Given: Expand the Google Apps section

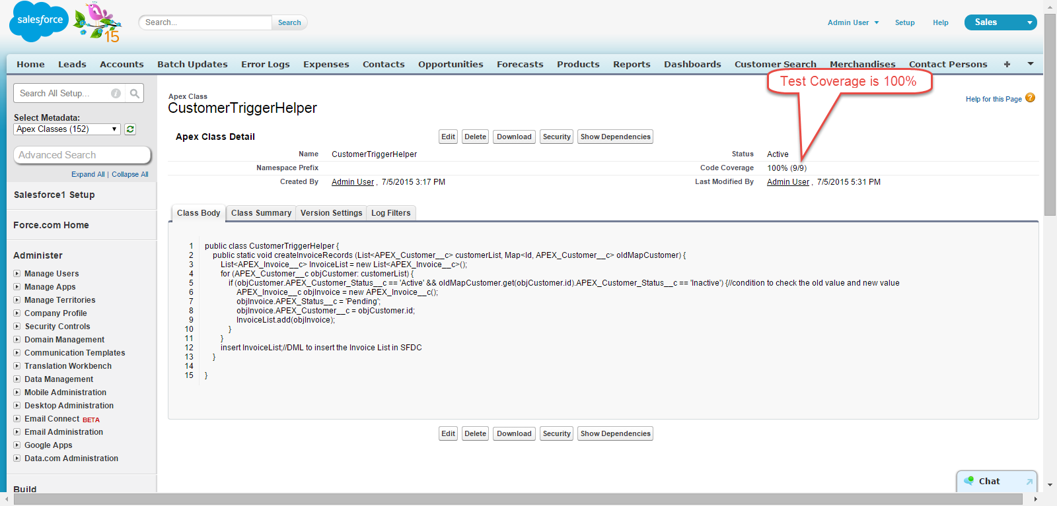Looking at the screenshot, I should pyautogui.click(x=17, y=445).
